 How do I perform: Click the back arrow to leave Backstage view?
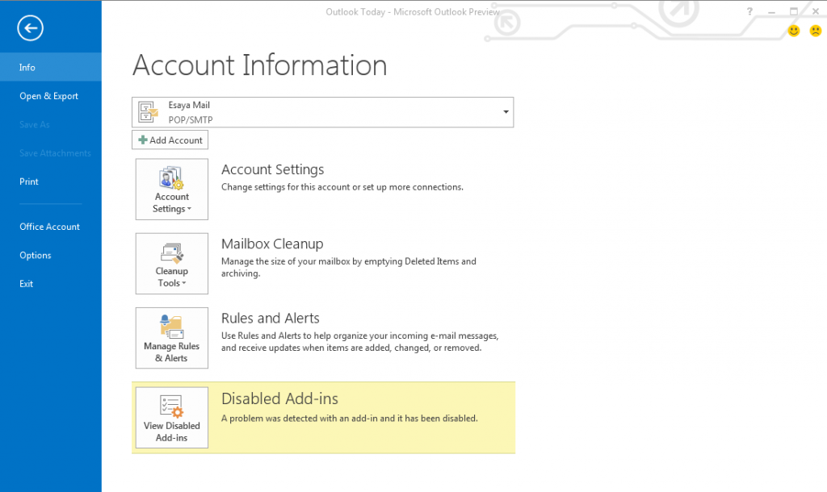30,28
